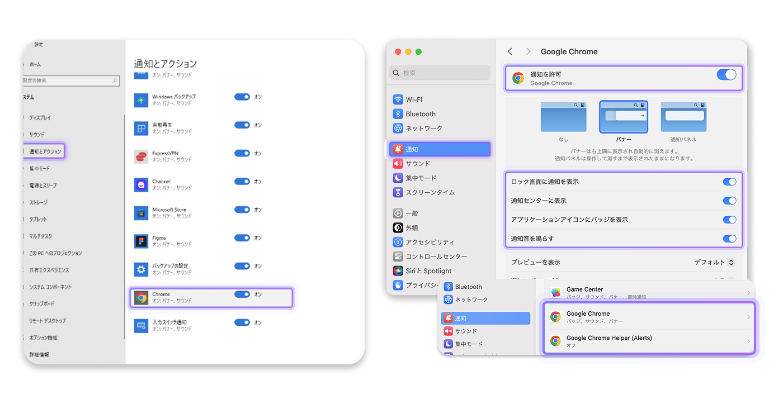Click the privacy hand icon in macOS sidebar
Image resolution: width=769 pixels, height=404 pixels.
point(398,285)
